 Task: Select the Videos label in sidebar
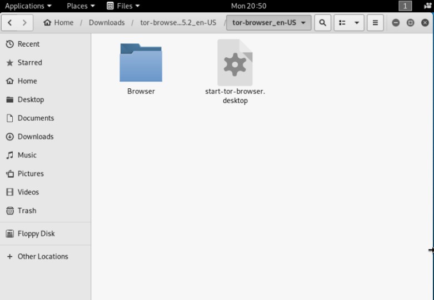click(28, 192)
